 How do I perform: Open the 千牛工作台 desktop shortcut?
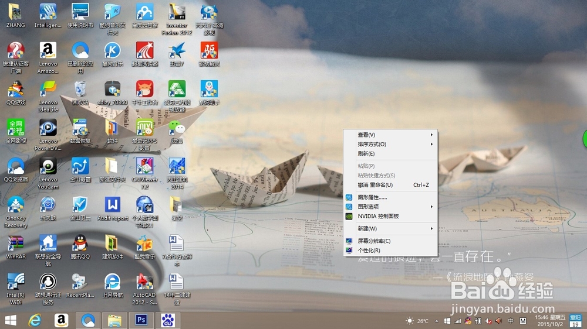[x=144, y=93]
